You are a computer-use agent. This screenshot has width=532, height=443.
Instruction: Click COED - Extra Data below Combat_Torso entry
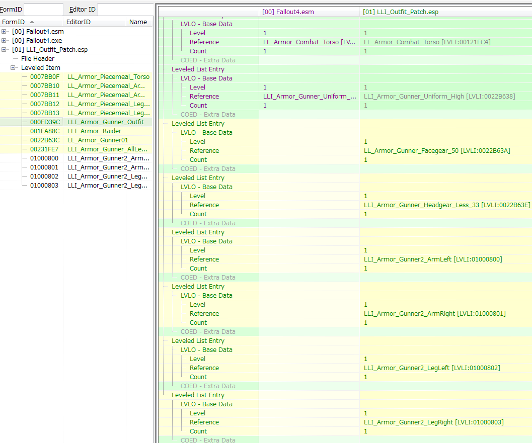tap(208, 60)
